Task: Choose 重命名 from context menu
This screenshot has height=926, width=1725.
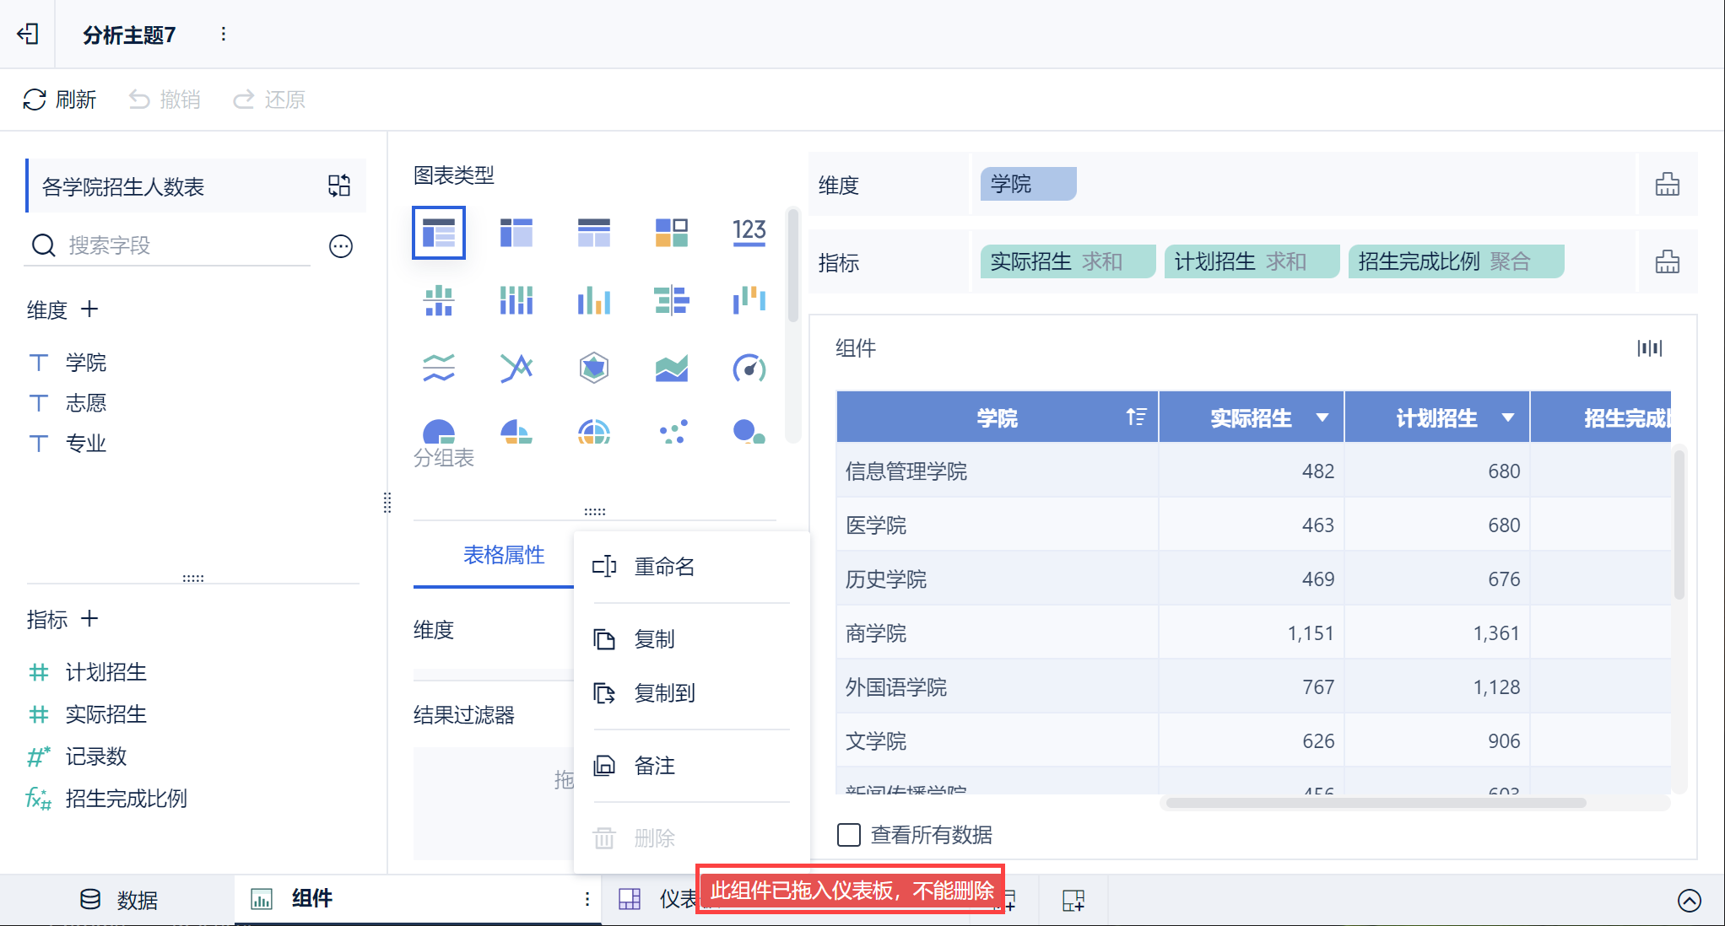Action: pyautogui.click(x=664, y=567)
